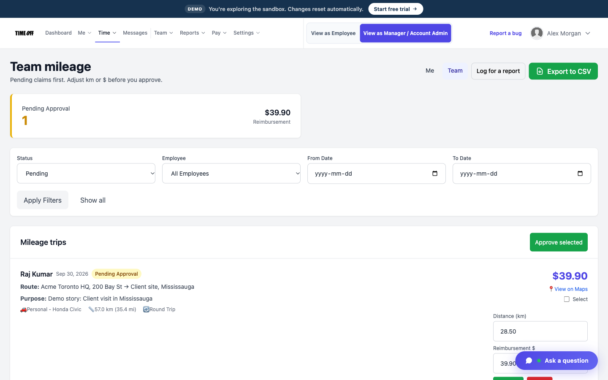Click the Pending Approval summary card

(155, 116)
